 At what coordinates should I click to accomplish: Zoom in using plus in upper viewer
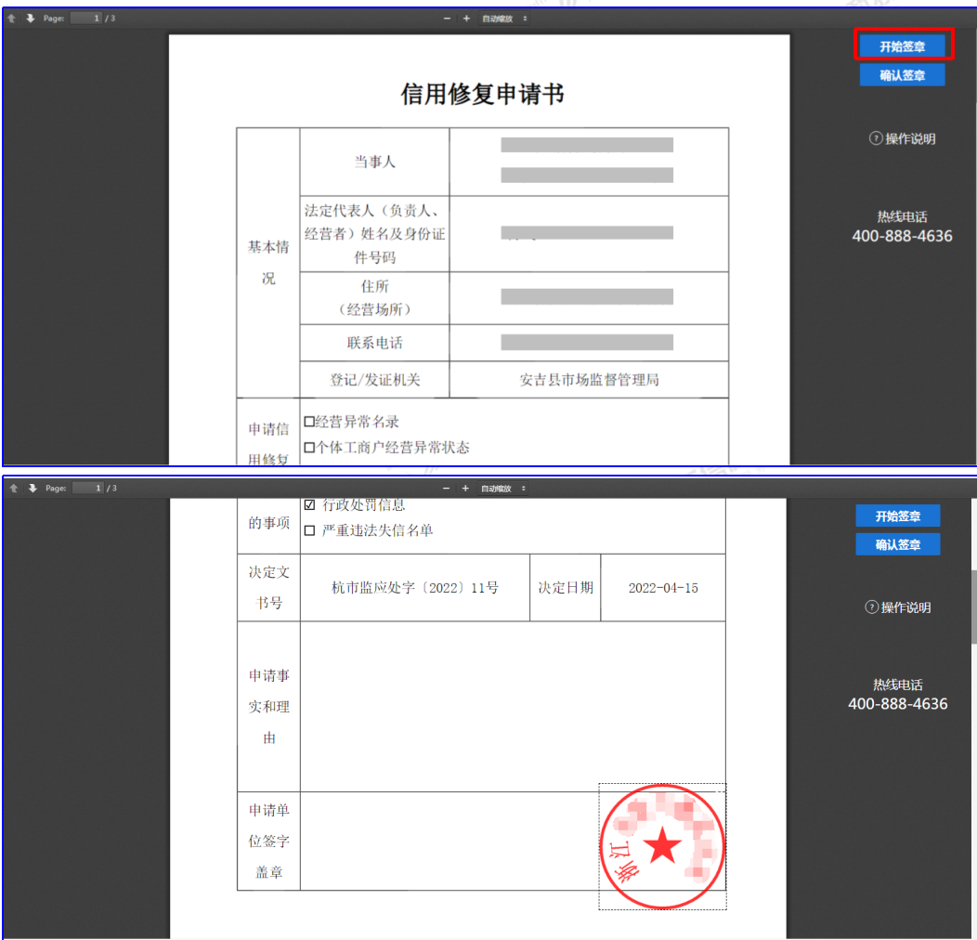click(x=466, y=19)
